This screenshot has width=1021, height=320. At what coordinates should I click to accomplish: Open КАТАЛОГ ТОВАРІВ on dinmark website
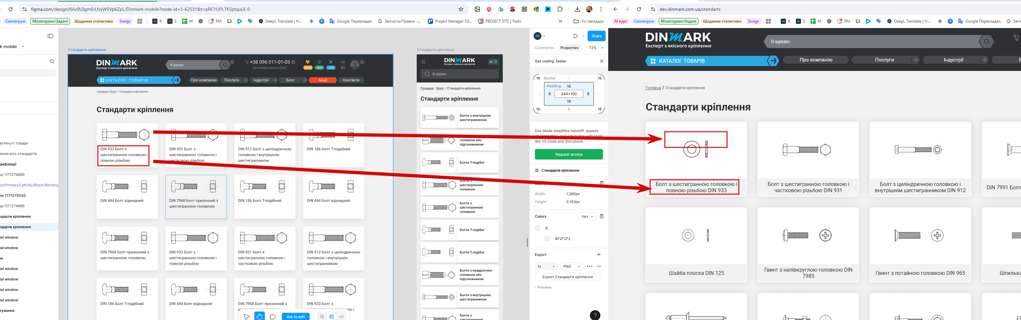pos(711,61)
